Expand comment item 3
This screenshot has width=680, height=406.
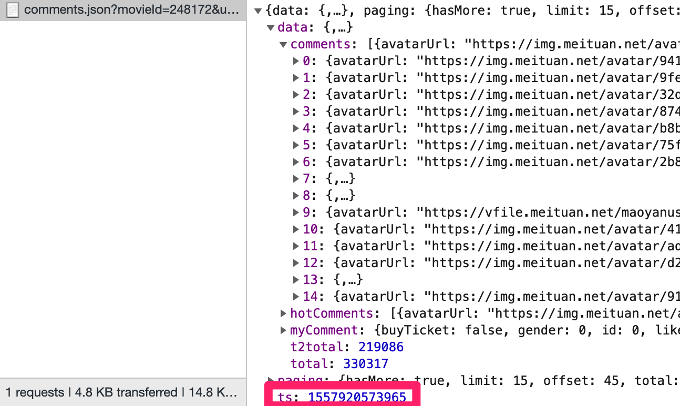[x=296, y=111]
